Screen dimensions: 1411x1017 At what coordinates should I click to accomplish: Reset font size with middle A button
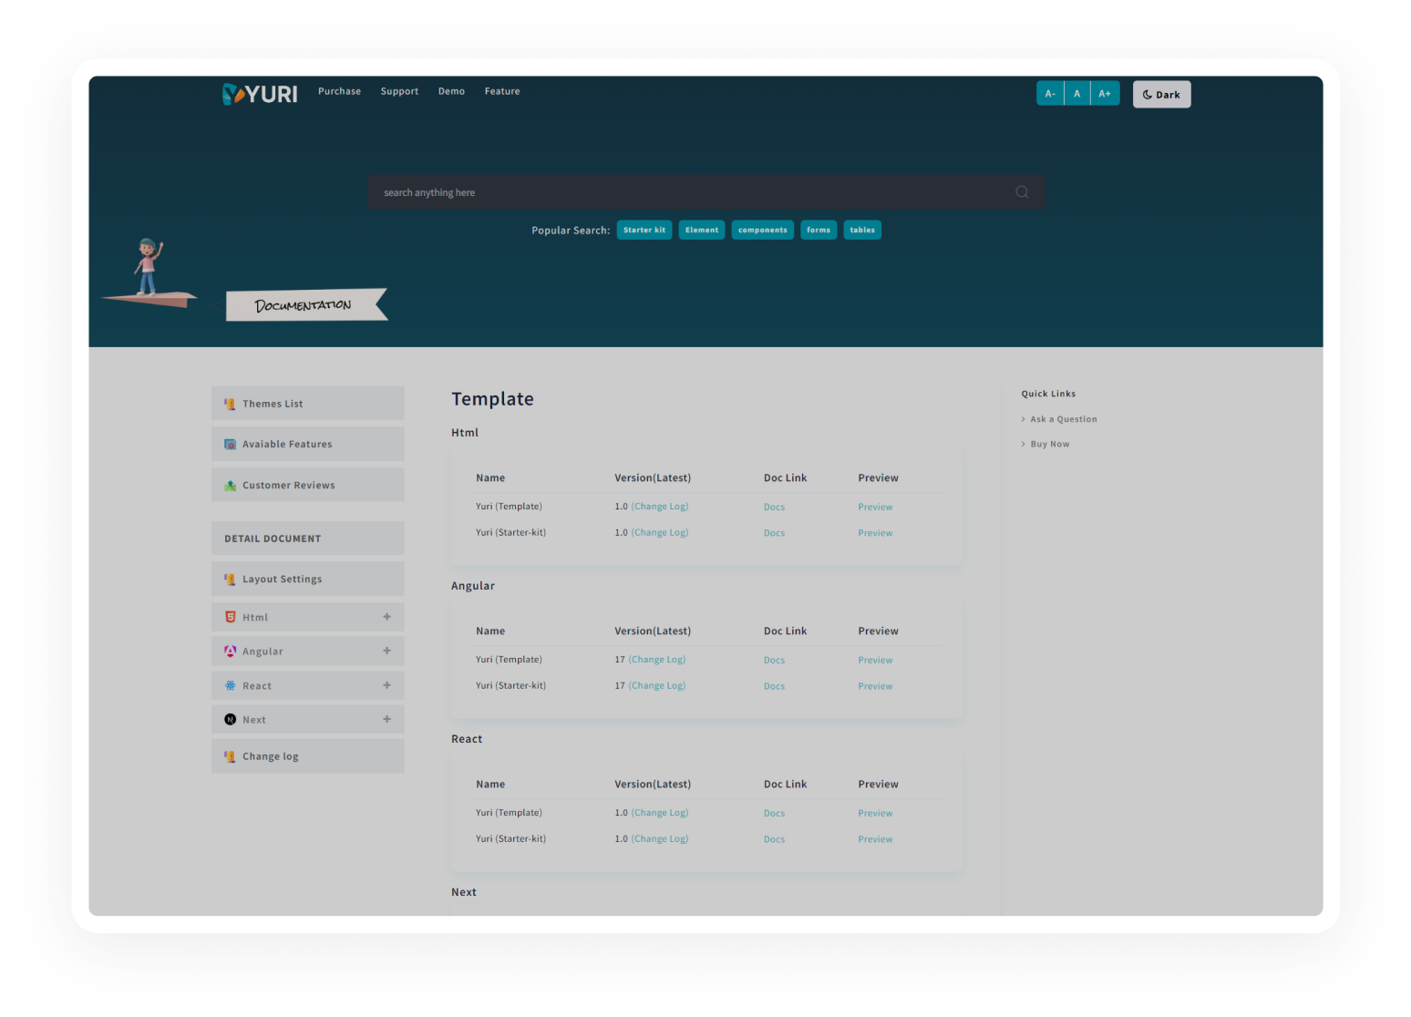tap(1076, 94)
